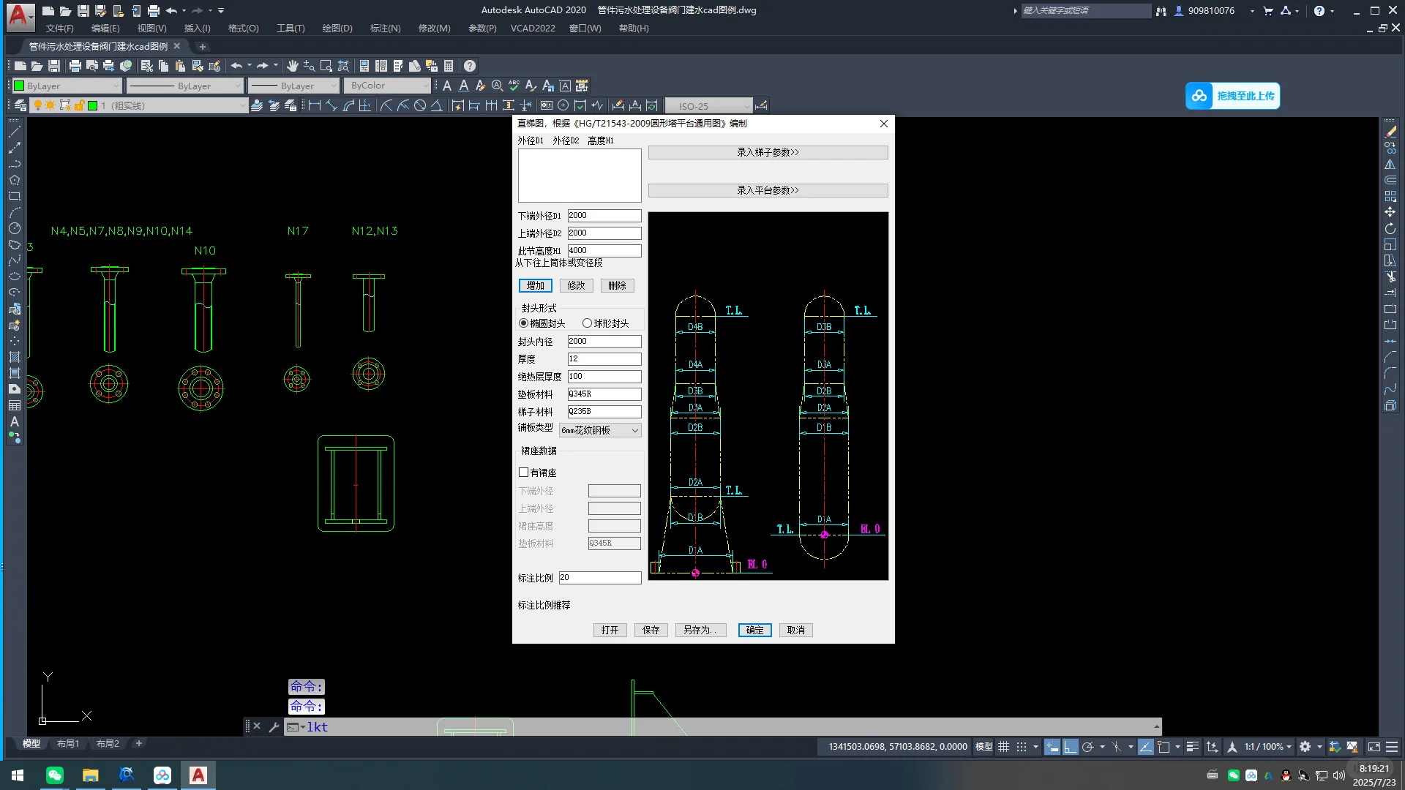Click the green ByLayer color swatch
The height and width of the screenshot is (790, 1405).
(18, 86)
